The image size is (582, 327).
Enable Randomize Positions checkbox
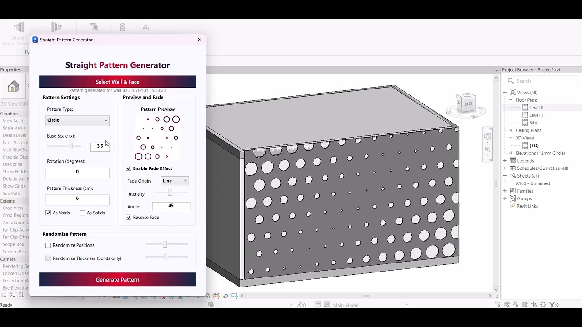(48, 245)
